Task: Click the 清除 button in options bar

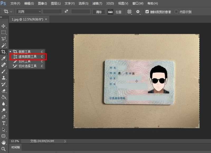Action: click(99, 12)
